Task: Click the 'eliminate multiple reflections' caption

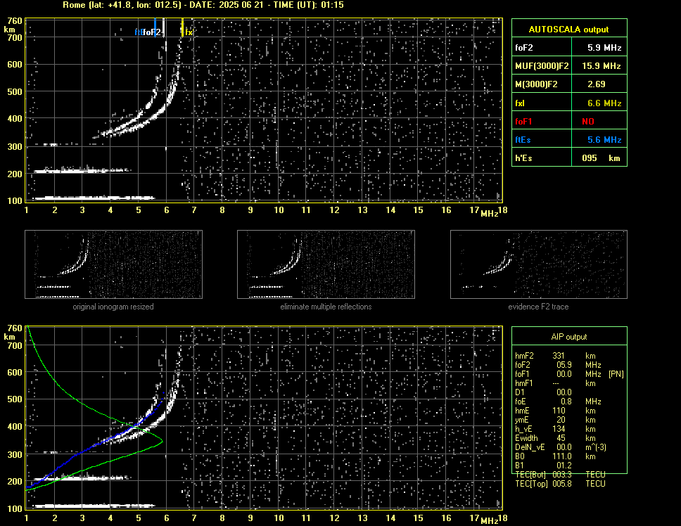Action: pos(326,307)
